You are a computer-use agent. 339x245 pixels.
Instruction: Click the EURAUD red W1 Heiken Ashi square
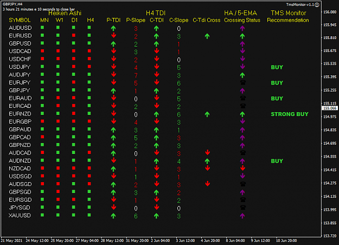(x=58, y=98)
